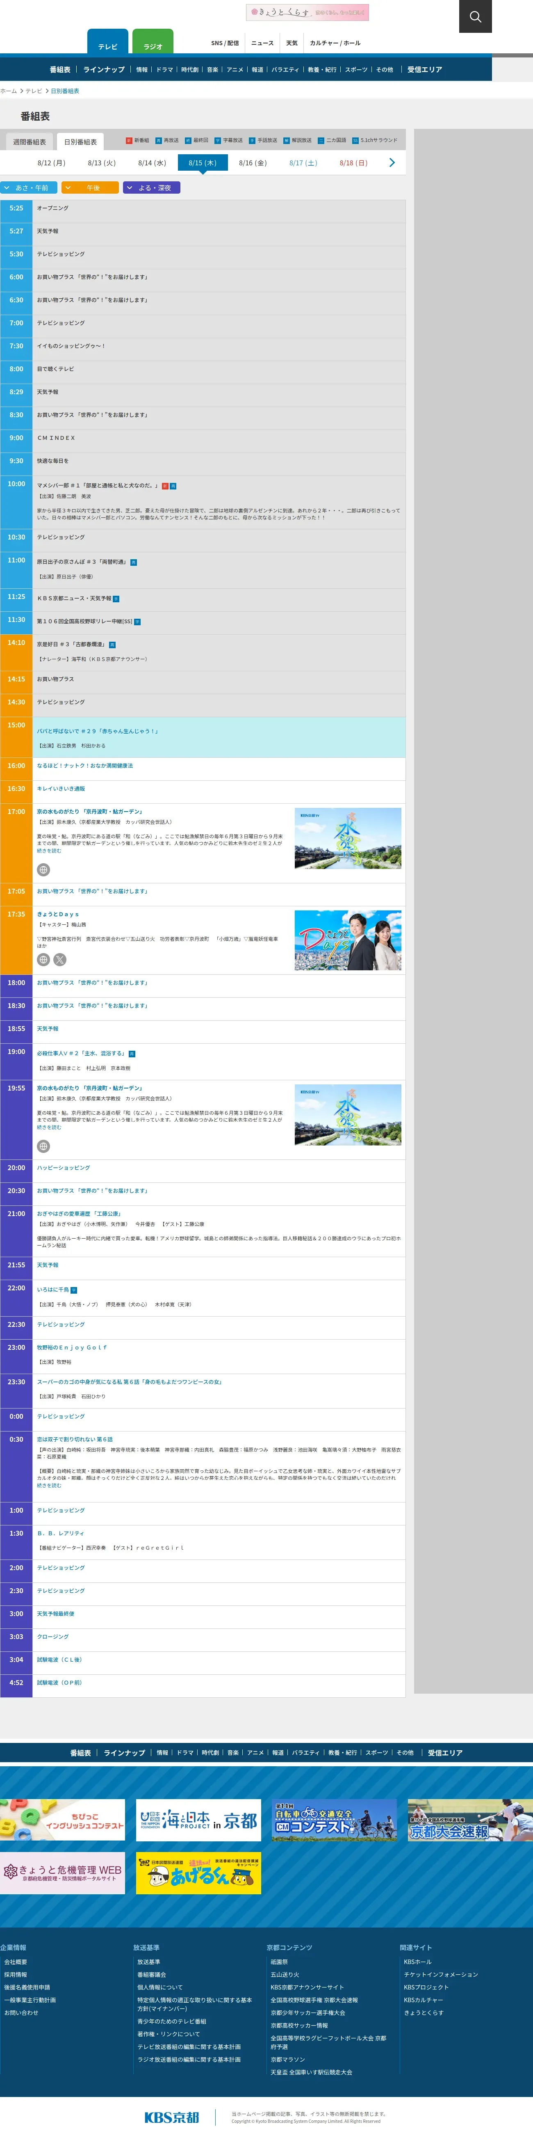Jump to よる・深夜 time section
Screen dimensions: 533x2138
[152, 188]
